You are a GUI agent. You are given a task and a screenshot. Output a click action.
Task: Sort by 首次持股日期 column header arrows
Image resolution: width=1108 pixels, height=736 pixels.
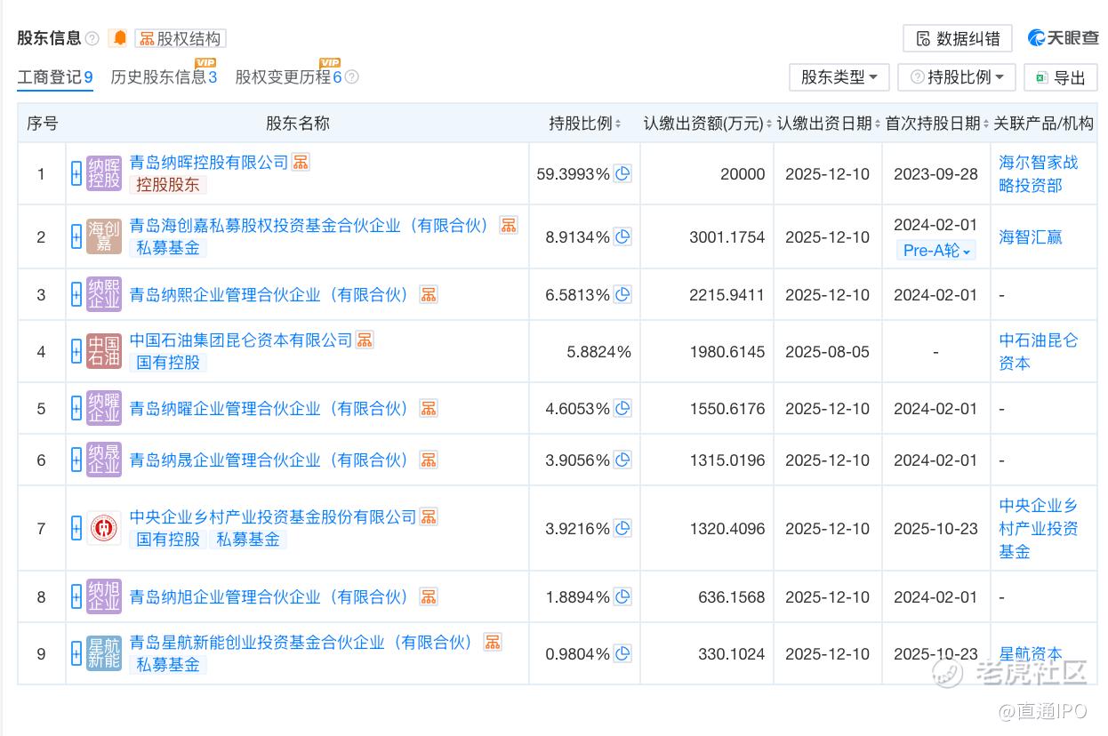[x=985, y=124]
